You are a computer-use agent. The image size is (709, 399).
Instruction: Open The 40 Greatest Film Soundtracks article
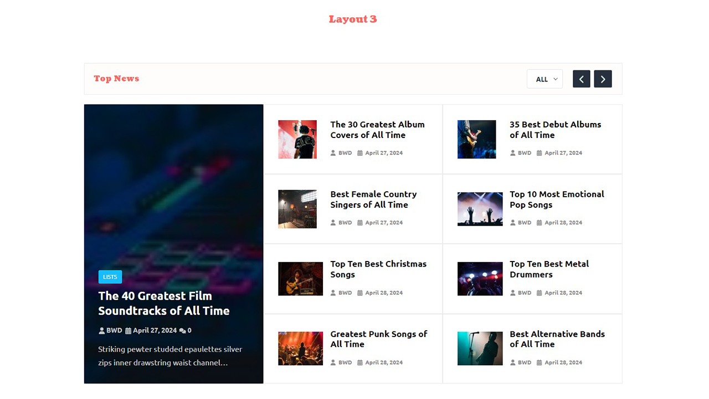tap(164, 303)
